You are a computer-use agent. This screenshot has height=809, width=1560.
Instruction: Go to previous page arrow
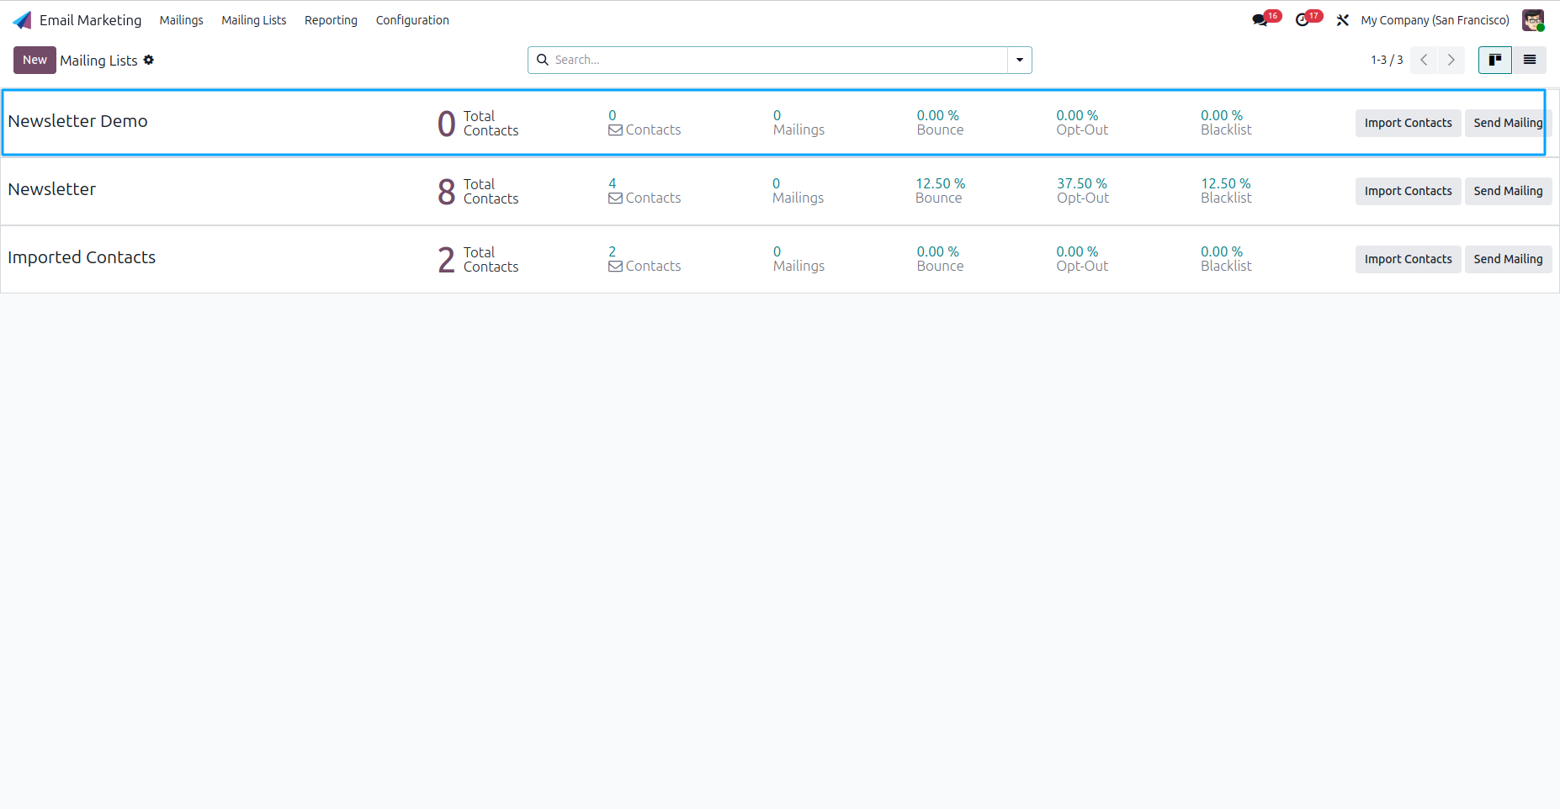point(1424,60)
